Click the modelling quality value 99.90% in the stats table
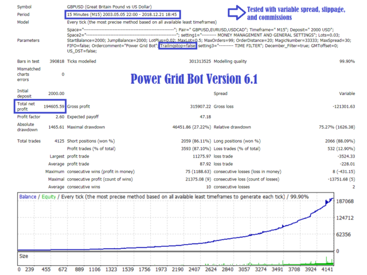Image resolution: width=367 pixels, height=275 pixels. pyautogui.click(x=347, y=61)
